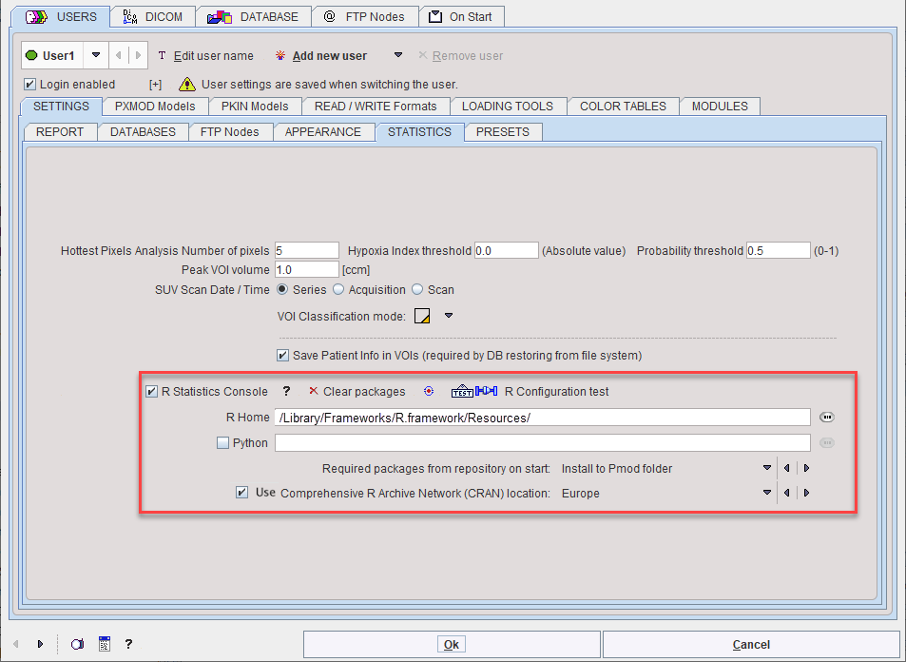Screen dimensions: 906x662
Task: Switch to the REPORT sub-tab
Action: point(60,132)
